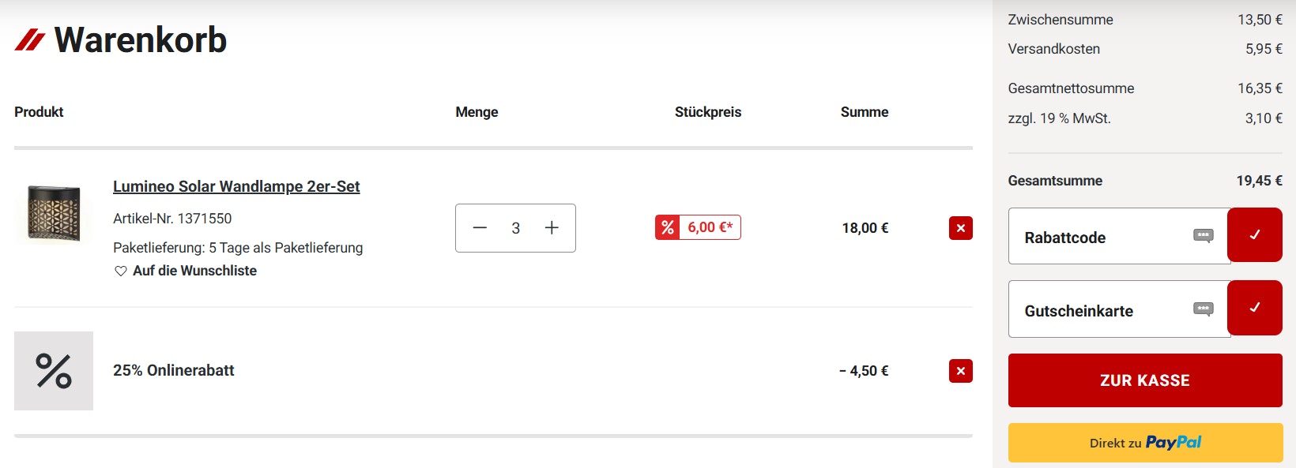Remove the 25% Onlinerabatt row
This screenshot has width=1296, height=468.
click(x=960, y=371)
